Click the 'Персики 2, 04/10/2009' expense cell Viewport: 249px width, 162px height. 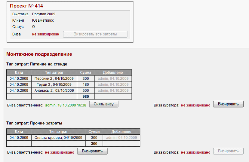point(54,79)
